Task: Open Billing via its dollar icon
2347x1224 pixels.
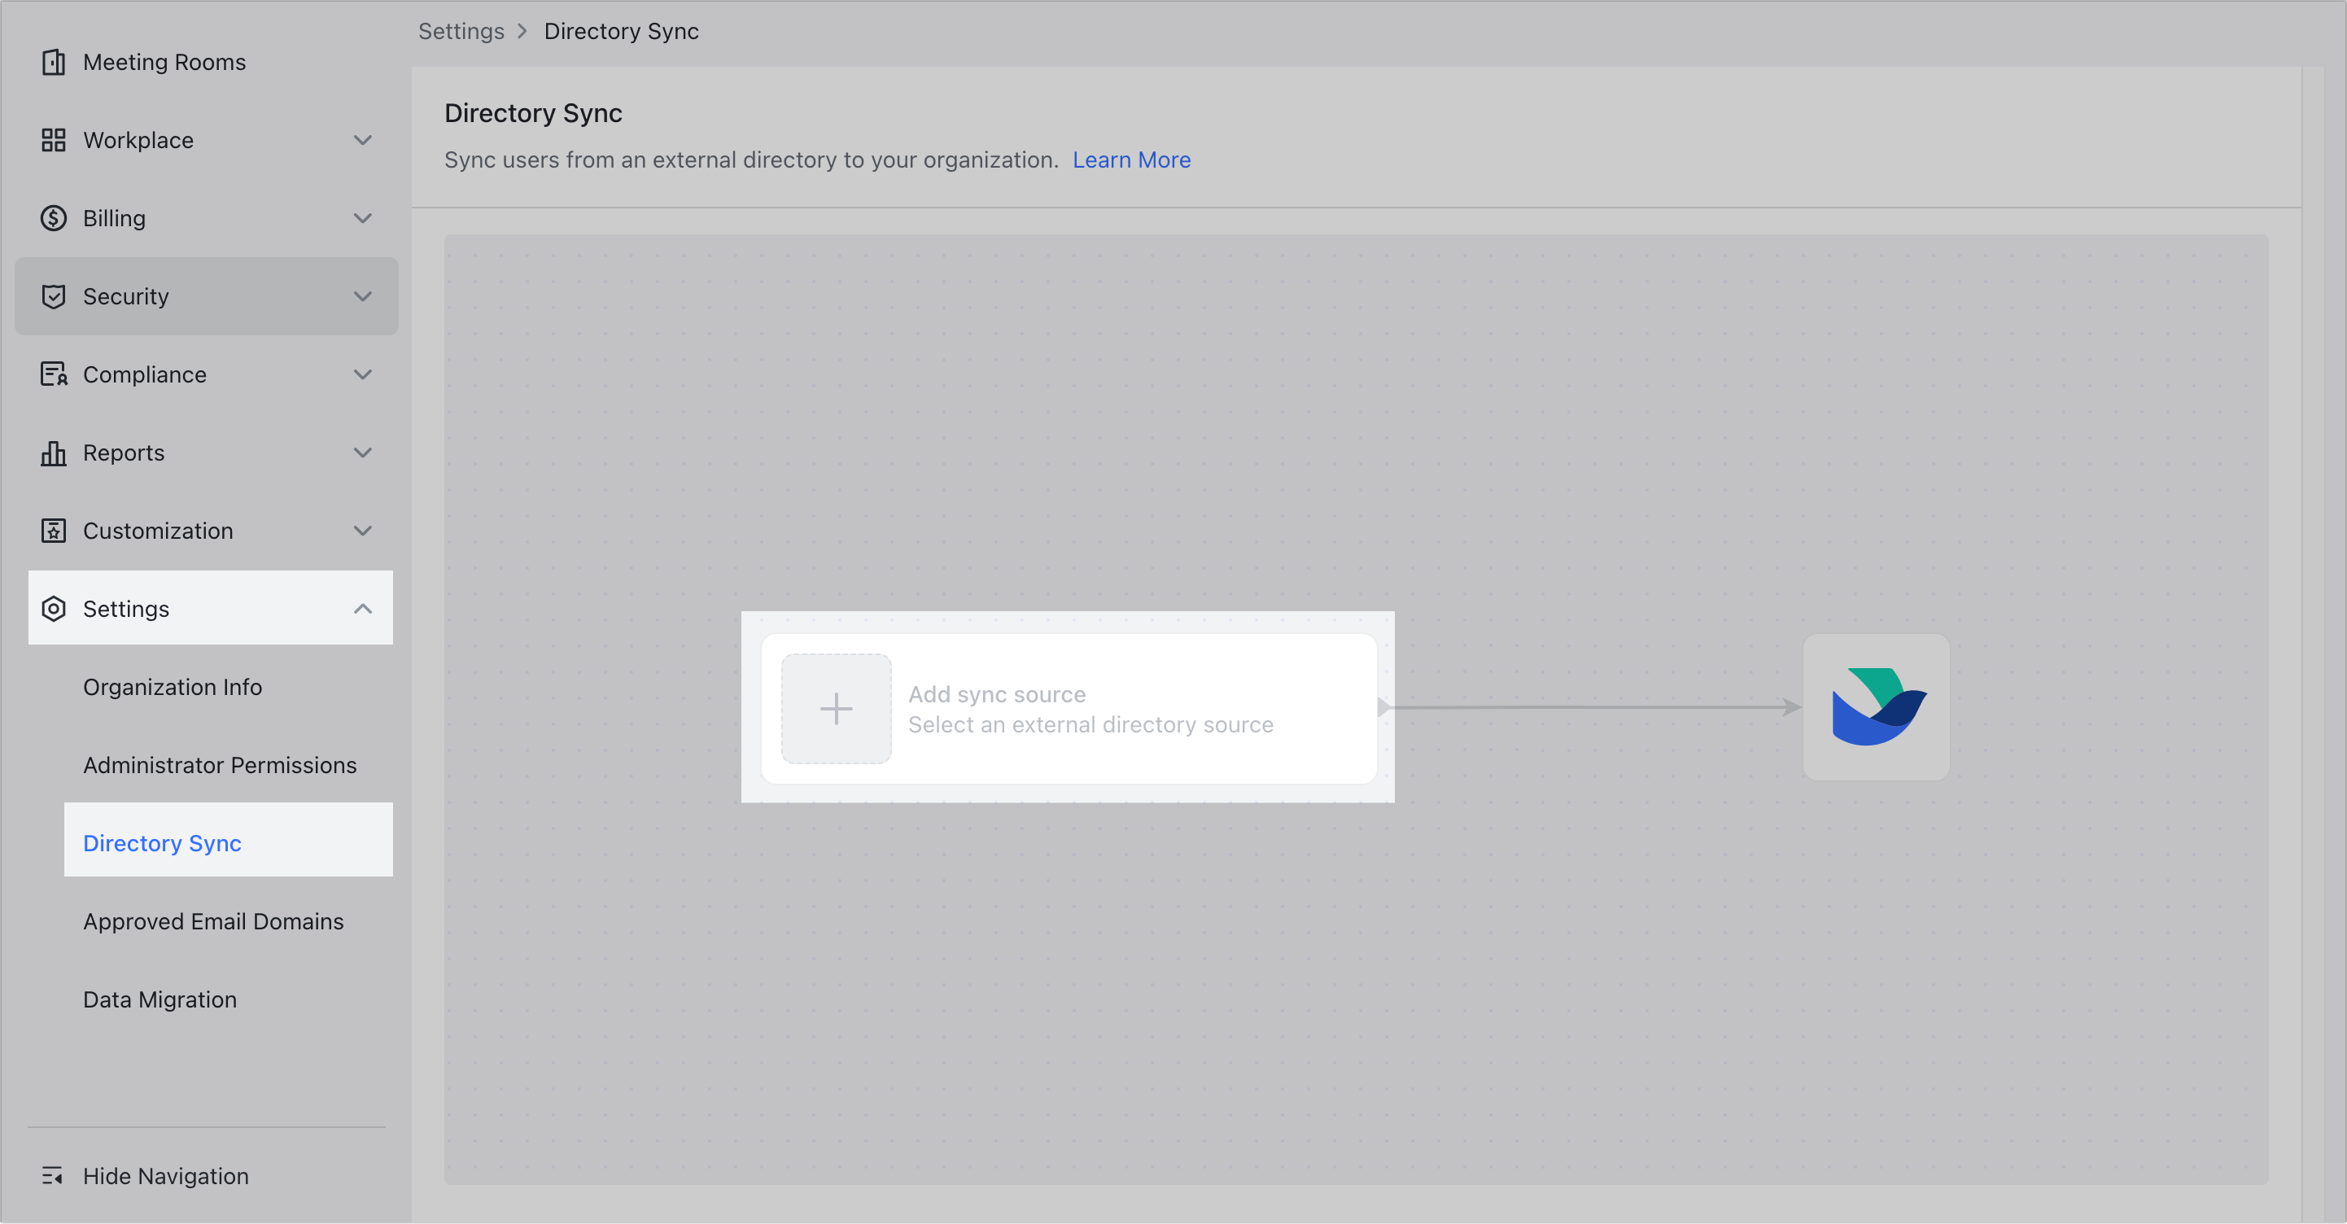Action: pos(54,218)
